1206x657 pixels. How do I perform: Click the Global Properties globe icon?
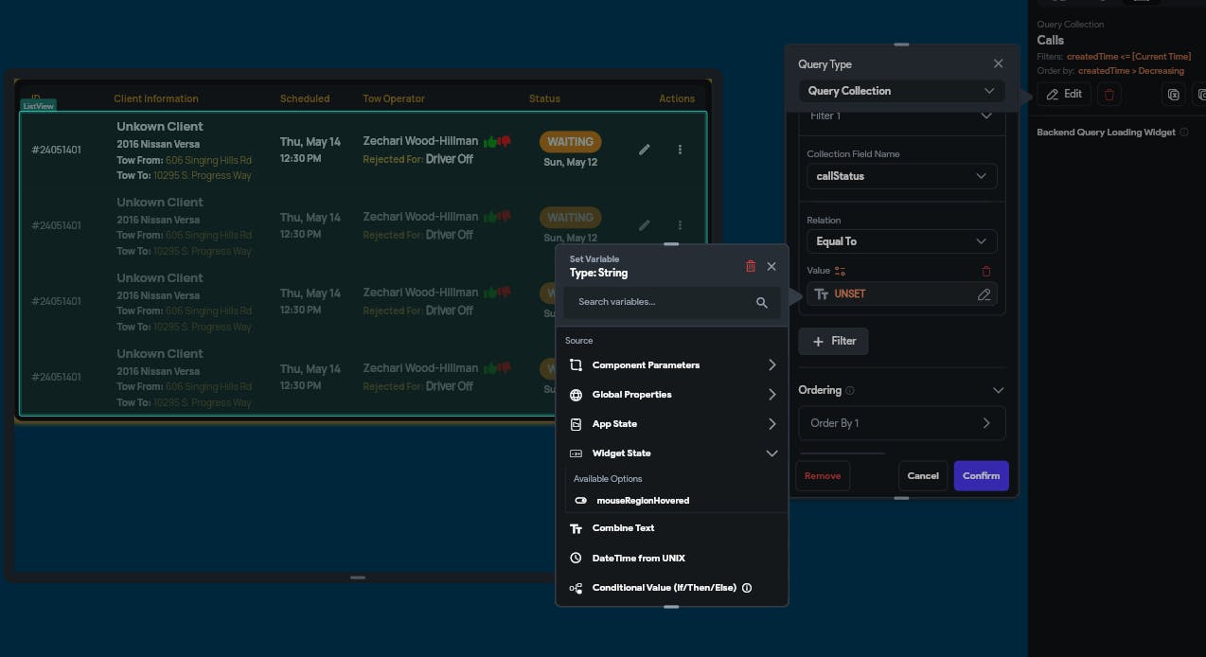[x=576, y=395]
